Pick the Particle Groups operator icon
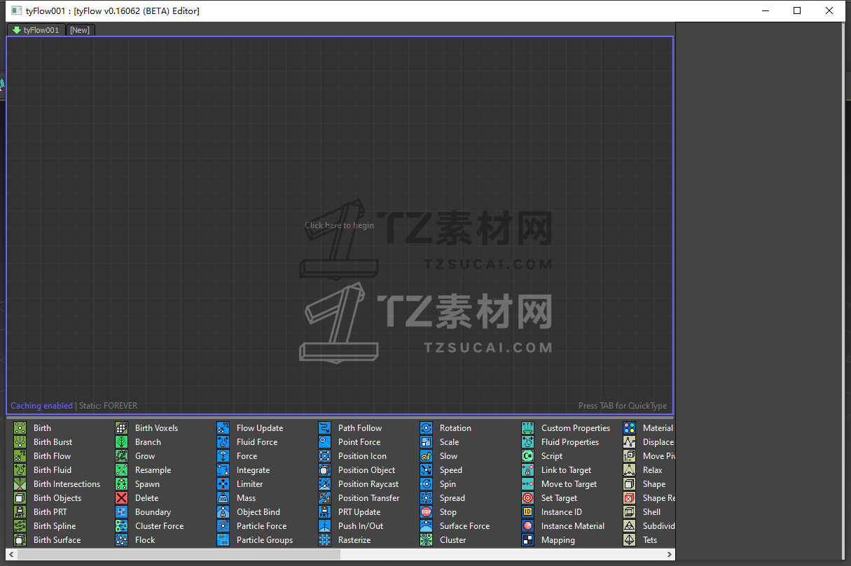The width and height of the screenshot is (851, 566). click(223, 539)
